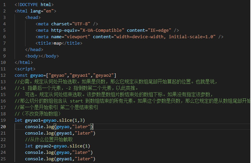This screenshot has width=251, height=163.
Task: Click the comment line with -1 指最后一个元素
Action: coord(76,88)
